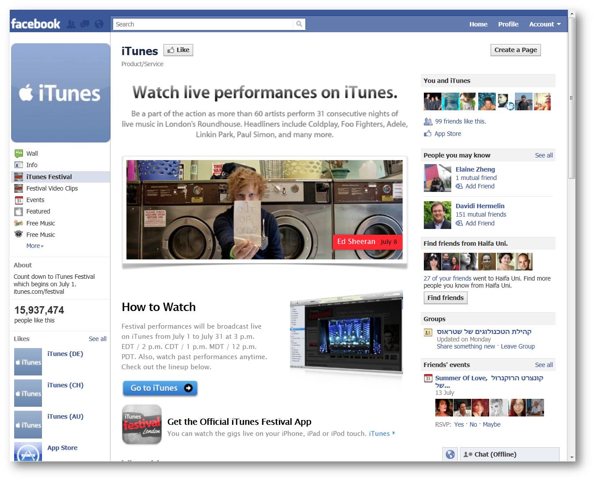Click the iTunes (CH) page icon

(x=28, y=393)
